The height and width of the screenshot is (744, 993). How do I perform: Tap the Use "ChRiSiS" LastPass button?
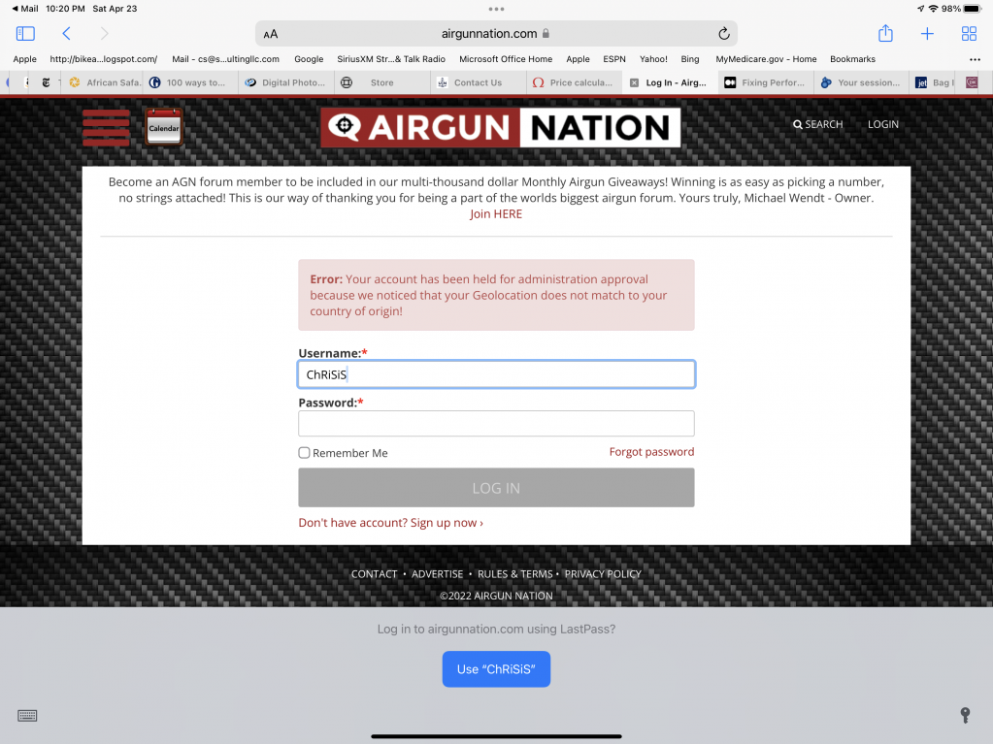pyautogui.click(x=496, y=669)
